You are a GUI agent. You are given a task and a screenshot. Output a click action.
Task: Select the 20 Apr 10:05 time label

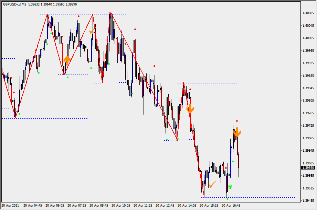coord(120,206)
